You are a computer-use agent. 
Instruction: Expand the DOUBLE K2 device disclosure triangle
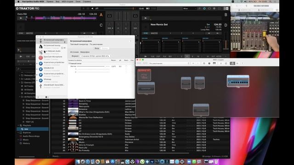pos(37,69)
